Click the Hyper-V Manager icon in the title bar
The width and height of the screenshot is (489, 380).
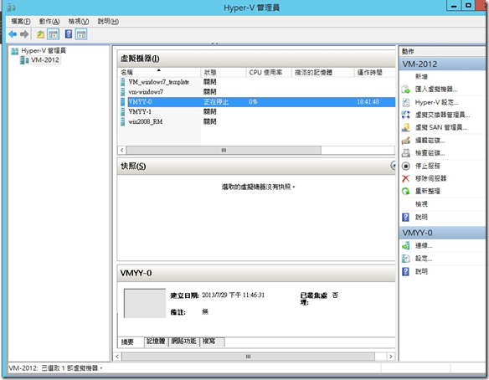11,8
